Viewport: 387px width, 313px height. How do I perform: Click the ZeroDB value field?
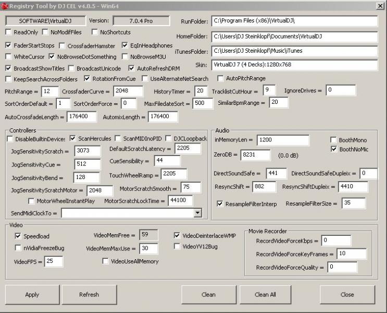click(255, 155)
